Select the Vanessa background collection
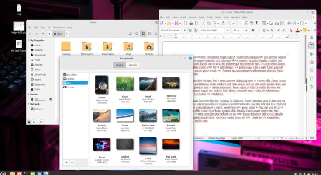Image resolution: width=321 pixels, height=175 pixels. [x=71, y=79]
